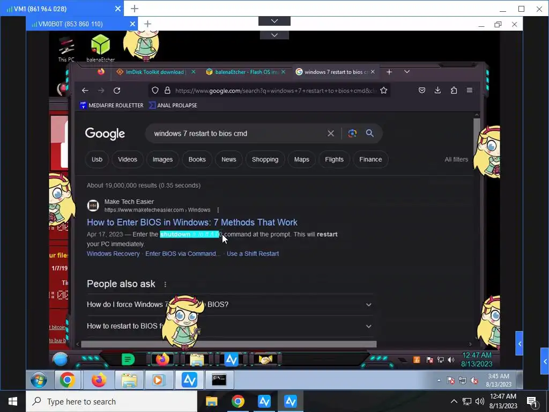Filter results by Videos

pos(128,159)
